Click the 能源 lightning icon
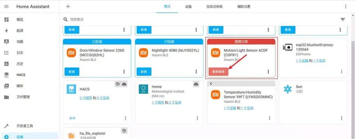This screenshot has height=139, width=355. tap(6, 31)
